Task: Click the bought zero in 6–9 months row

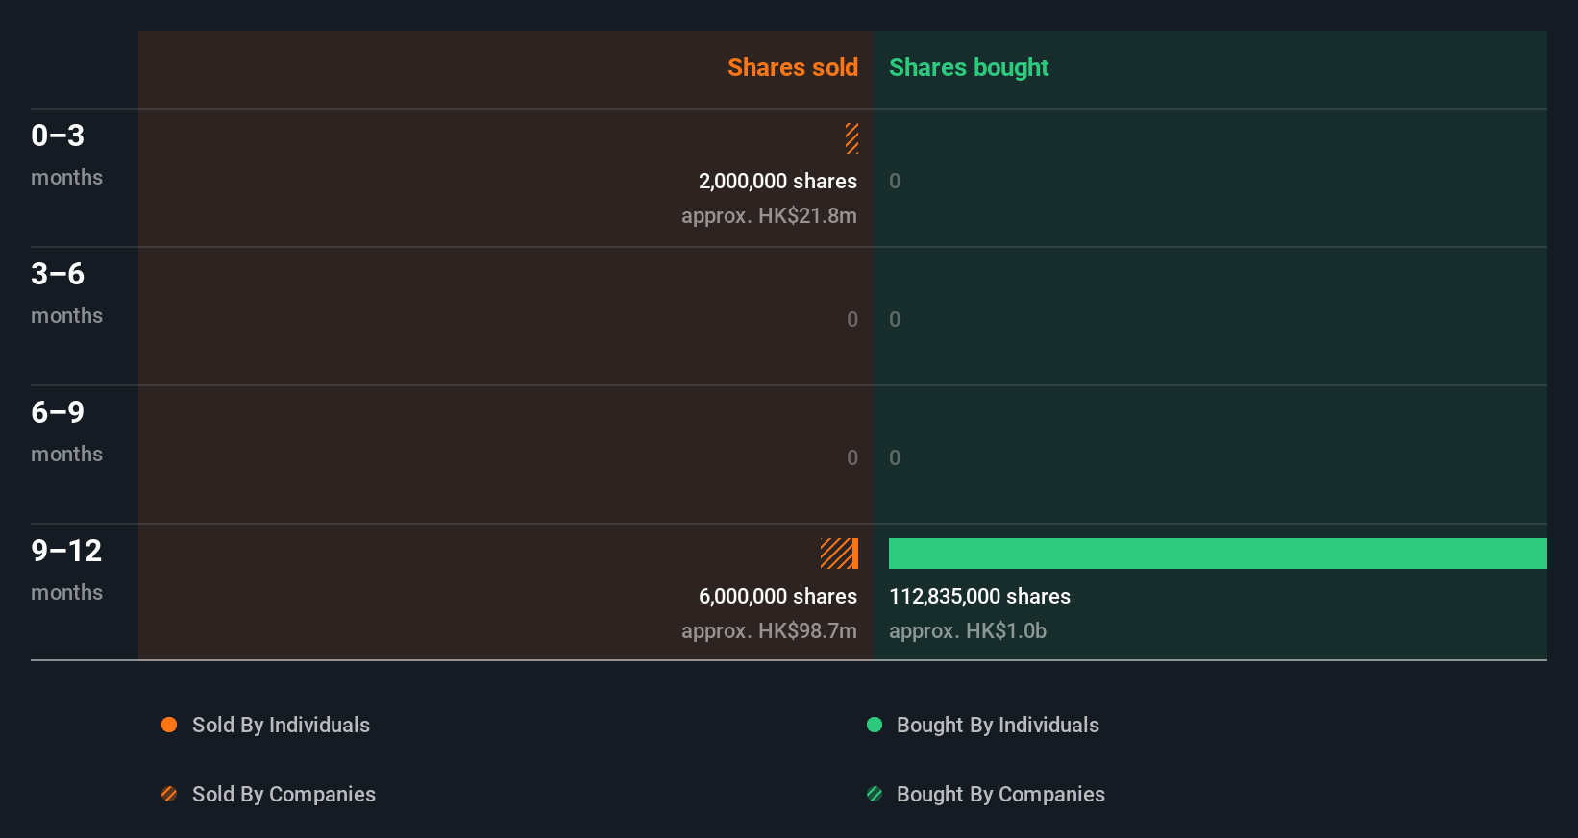Action: (895, 457)
